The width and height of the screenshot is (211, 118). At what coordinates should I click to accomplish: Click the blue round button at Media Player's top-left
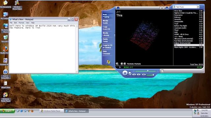118,8
